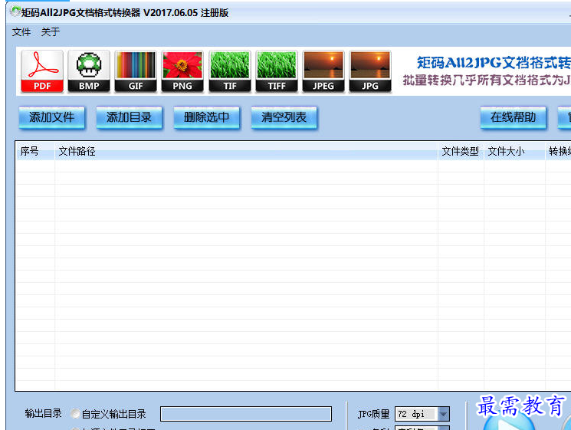Click the 文件类型 column header

(461, 151)
